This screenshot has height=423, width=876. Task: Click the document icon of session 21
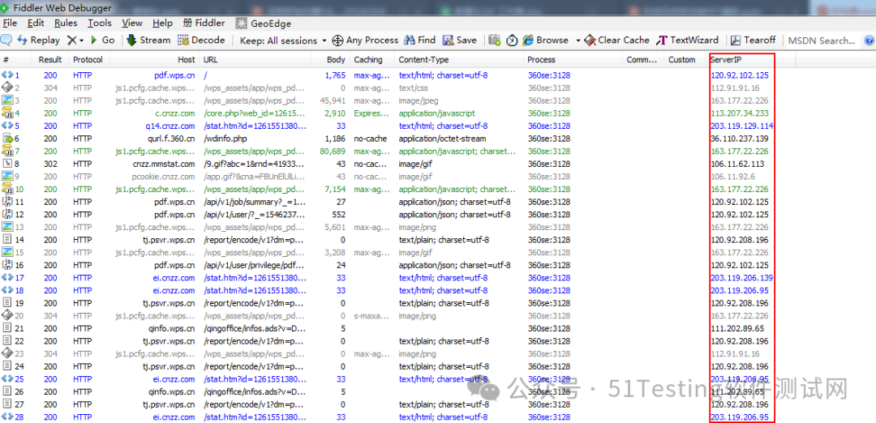(x=6, y=328)
